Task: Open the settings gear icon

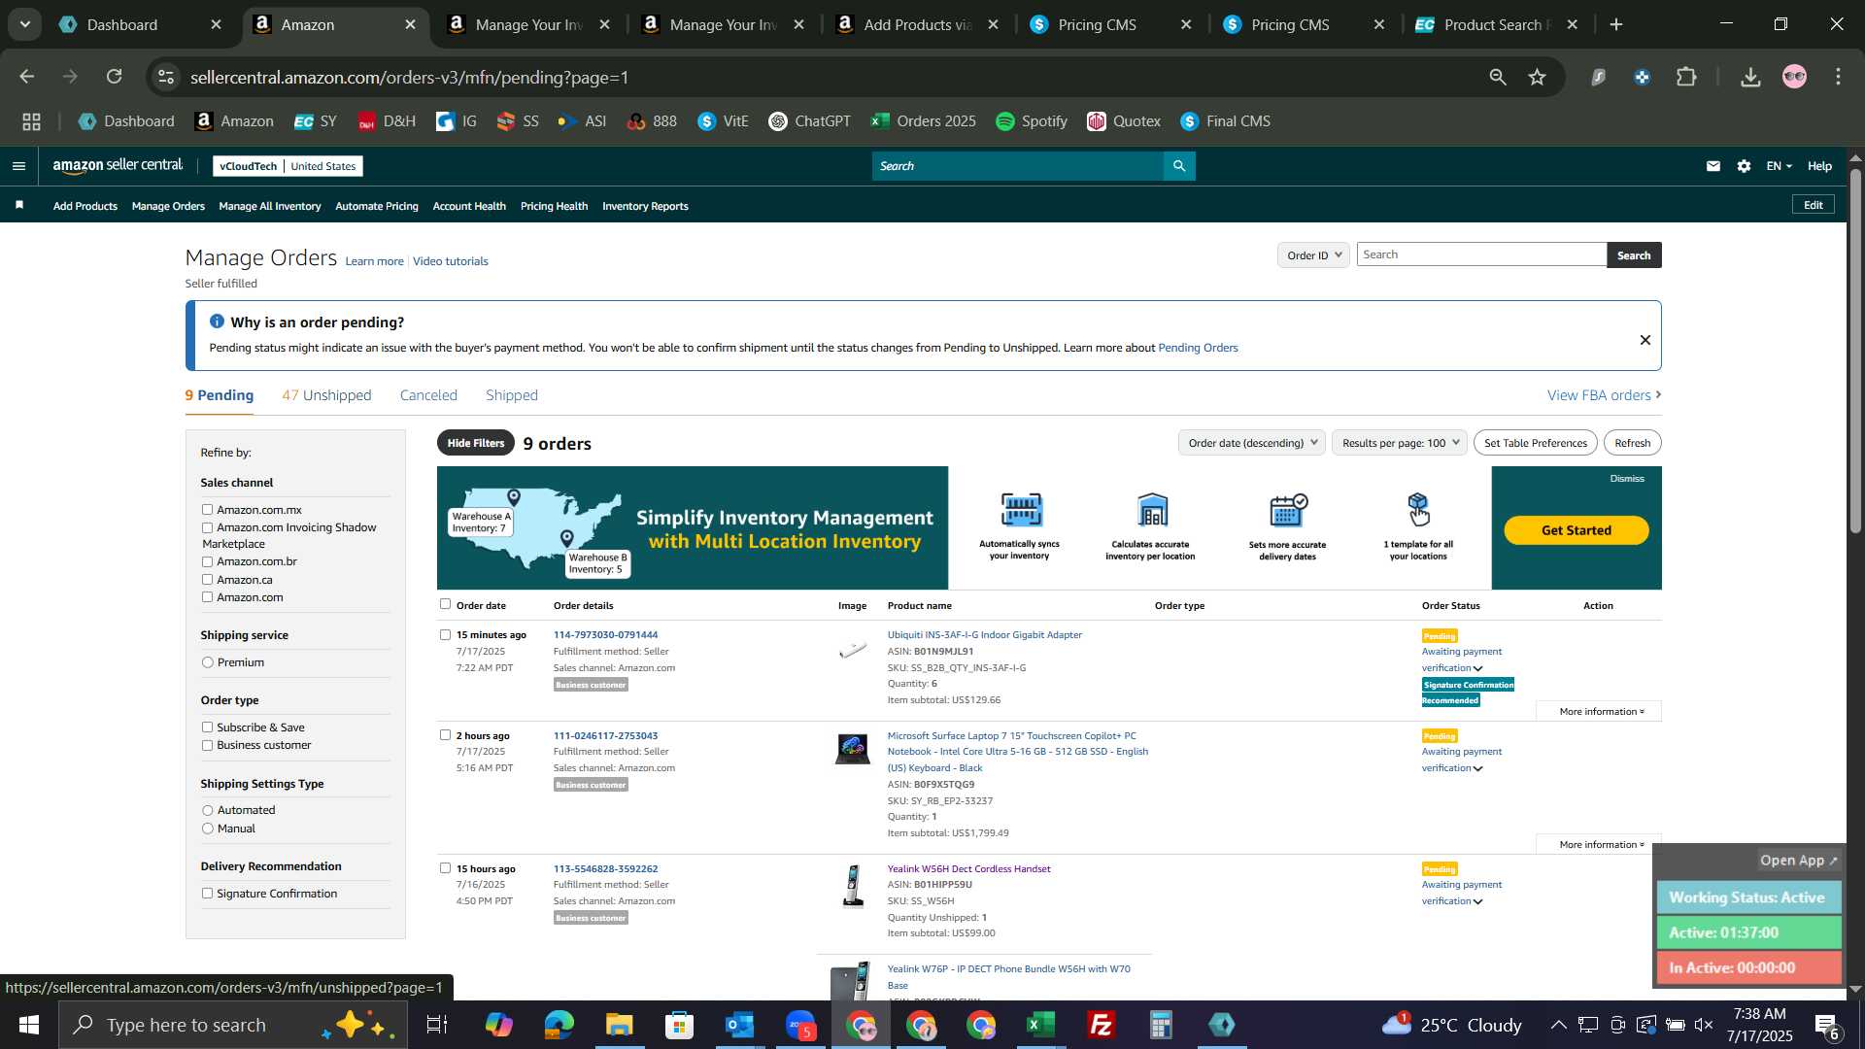Action: tap(1745, 166)
